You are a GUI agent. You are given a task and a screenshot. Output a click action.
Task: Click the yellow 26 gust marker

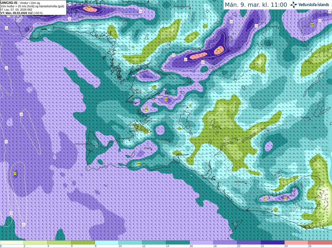pyautogui.click(x=146, y=109)
